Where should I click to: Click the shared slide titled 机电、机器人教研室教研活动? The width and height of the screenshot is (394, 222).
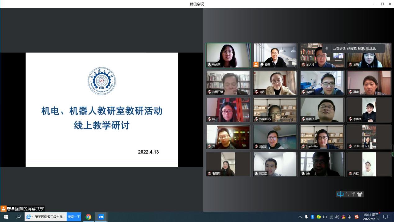pyautogui.click(x=102, y=110)
